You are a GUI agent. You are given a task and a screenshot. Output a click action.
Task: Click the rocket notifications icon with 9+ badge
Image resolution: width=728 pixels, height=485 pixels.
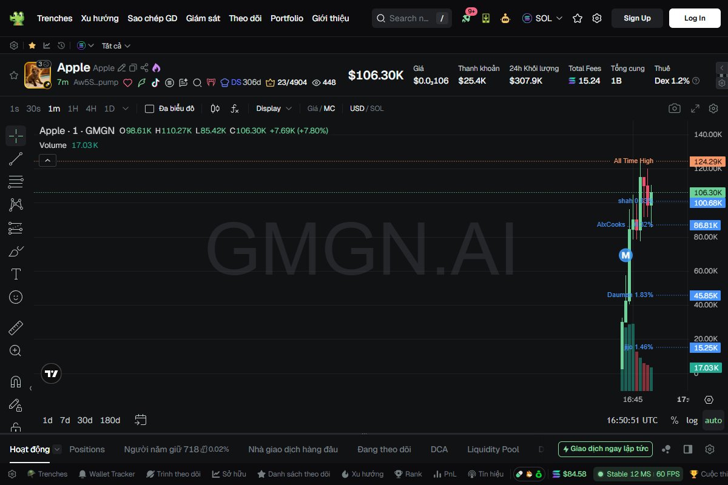(x=467, y=18)
